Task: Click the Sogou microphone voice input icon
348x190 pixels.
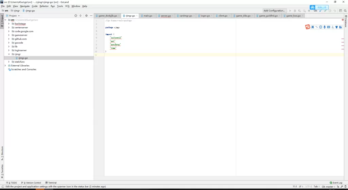Action: tap(325, 27)
